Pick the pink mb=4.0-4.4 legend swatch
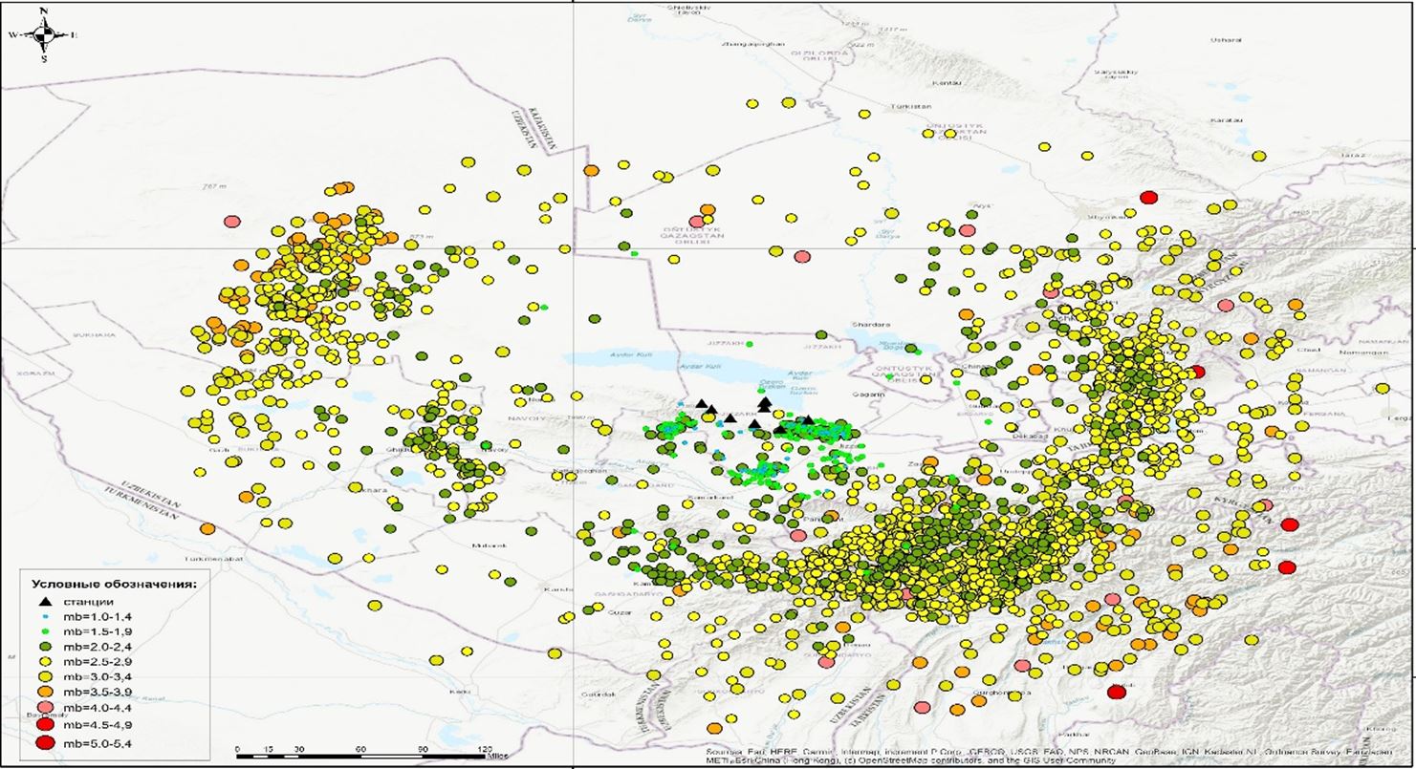Screen dimensions: 1416x769 pyautogui.click(x=44, y=707)
